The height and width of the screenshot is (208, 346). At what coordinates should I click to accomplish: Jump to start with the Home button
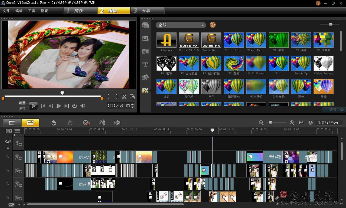point(43,106)
